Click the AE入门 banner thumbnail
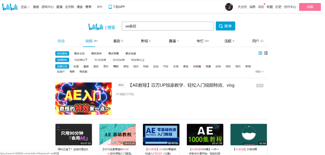 point(83,99)
